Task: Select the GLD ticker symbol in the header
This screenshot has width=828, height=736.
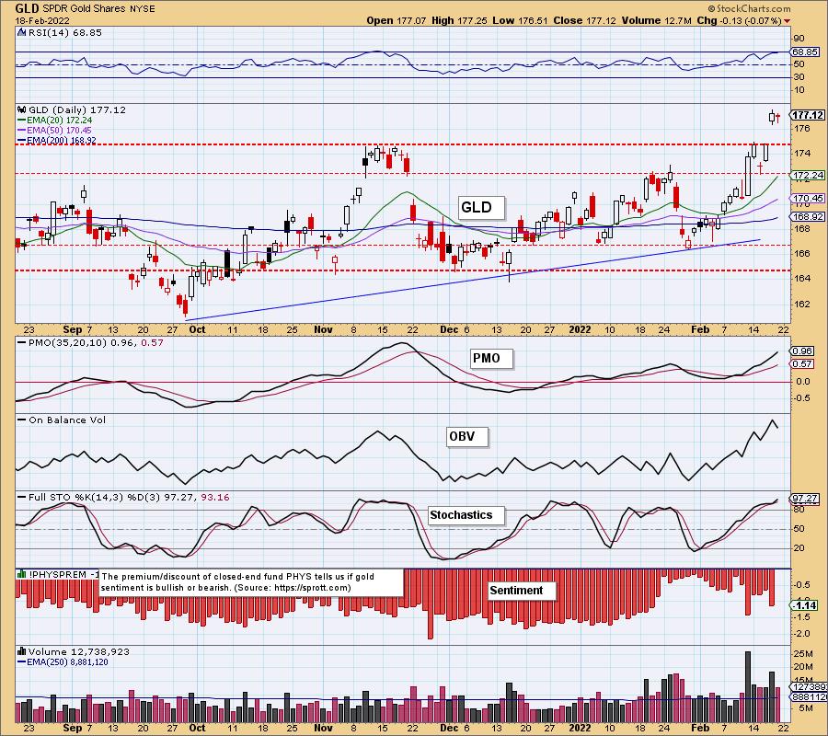Action: (27, 8)
